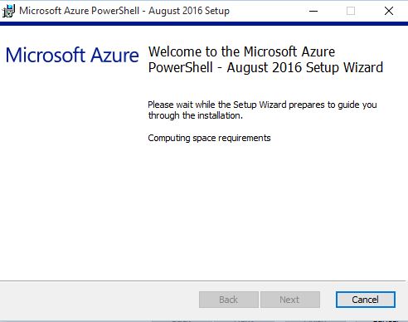Viewport: 408px width, 322px height.
Task: Click the word Azure in the logo
Action: [x=114, y=55]
